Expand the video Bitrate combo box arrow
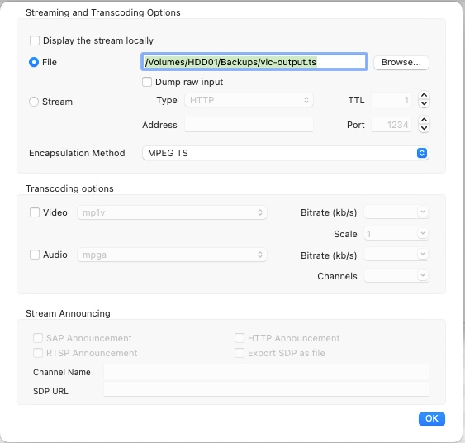Image resolution: width=465 pixels, height=443 pixels. point(423,212)
